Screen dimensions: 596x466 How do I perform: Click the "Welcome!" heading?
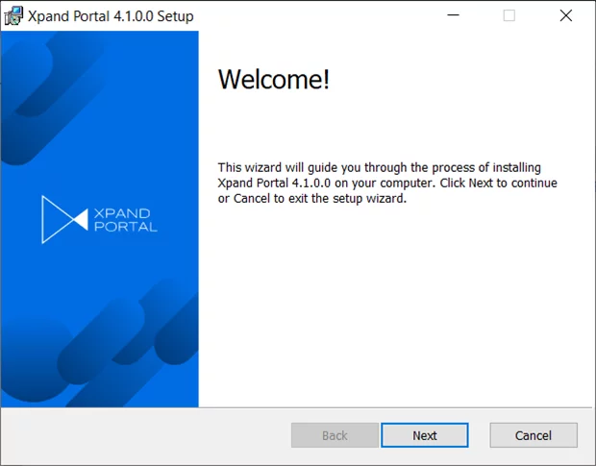coord(274,80)
